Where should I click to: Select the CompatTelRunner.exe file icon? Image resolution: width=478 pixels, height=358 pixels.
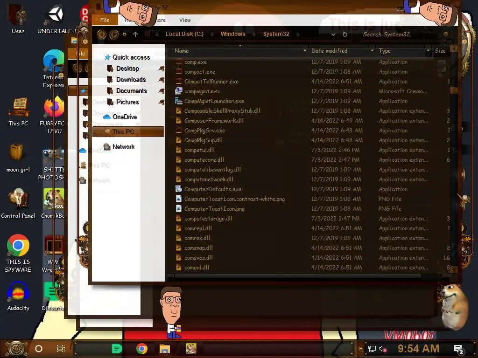(179, 81)
